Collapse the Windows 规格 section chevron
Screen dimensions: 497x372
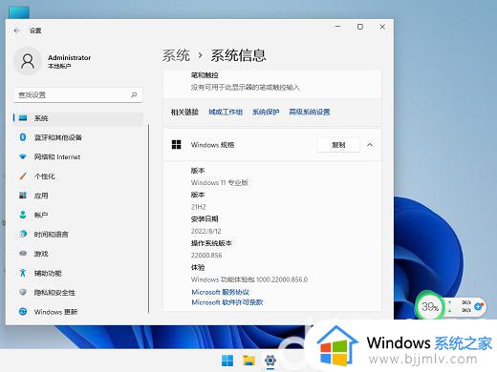[370, 145]
